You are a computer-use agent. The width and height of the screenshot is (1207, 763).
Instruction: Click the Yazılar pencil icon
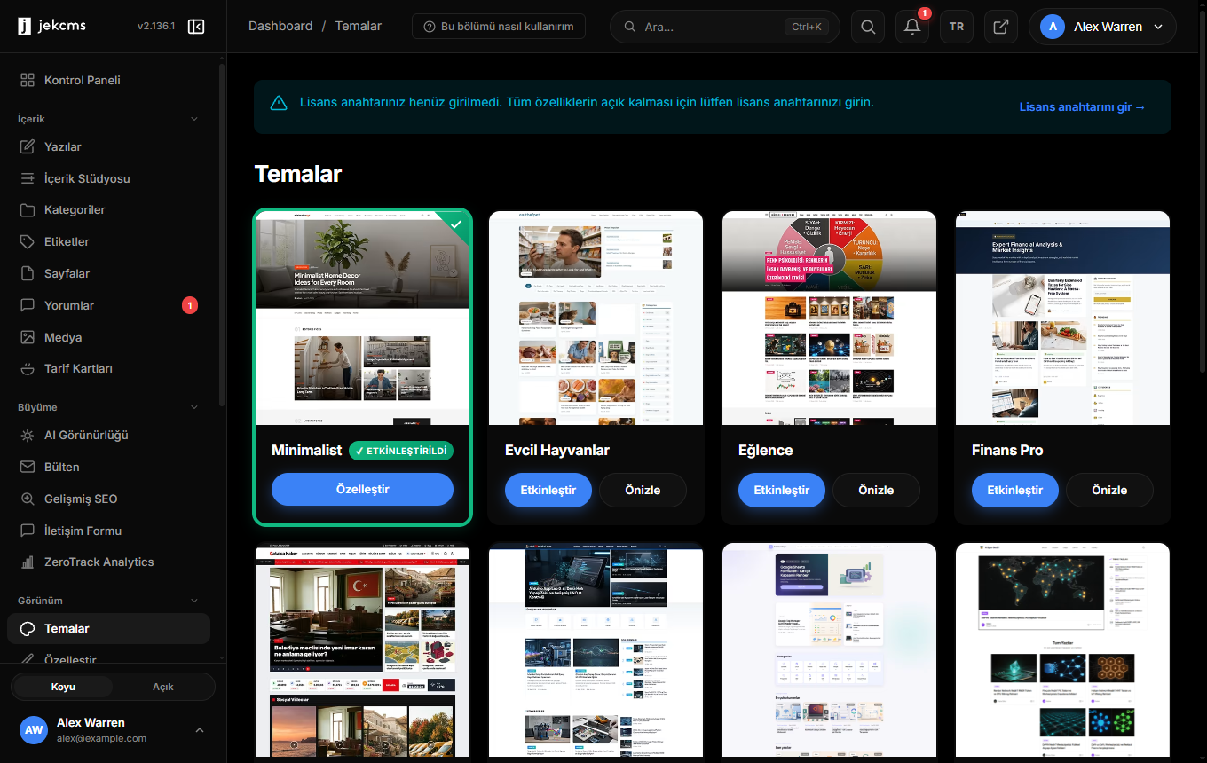(x=28, y=146)
